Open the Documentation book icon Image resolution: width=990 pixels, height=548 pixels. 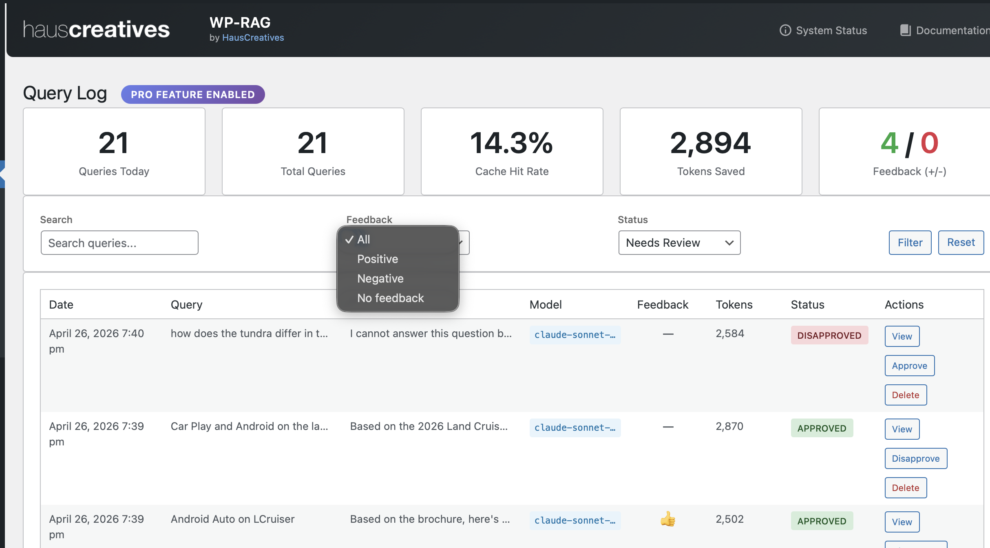(905, 31)
